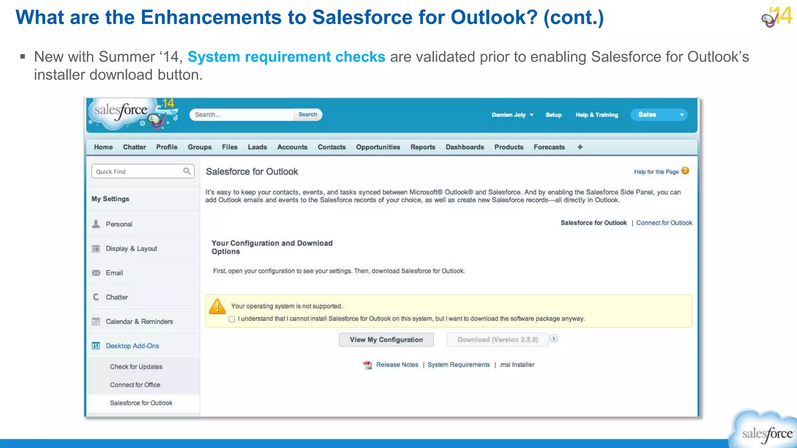The height and width of the screenshot is (448, 797).
Task: Click the Display & Layout icon
Action: (96, 248)
